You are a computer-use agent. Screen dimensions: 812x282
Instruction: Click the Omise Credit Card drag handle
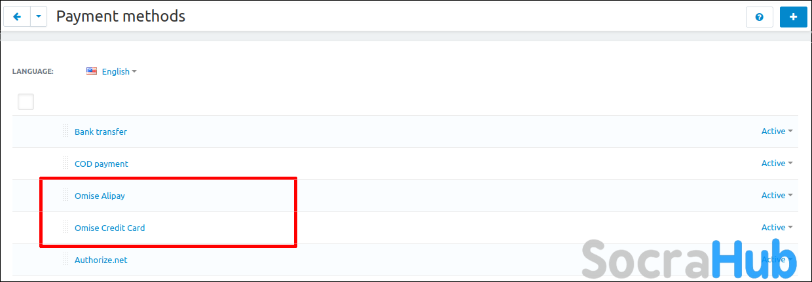[x=65, y=227]
